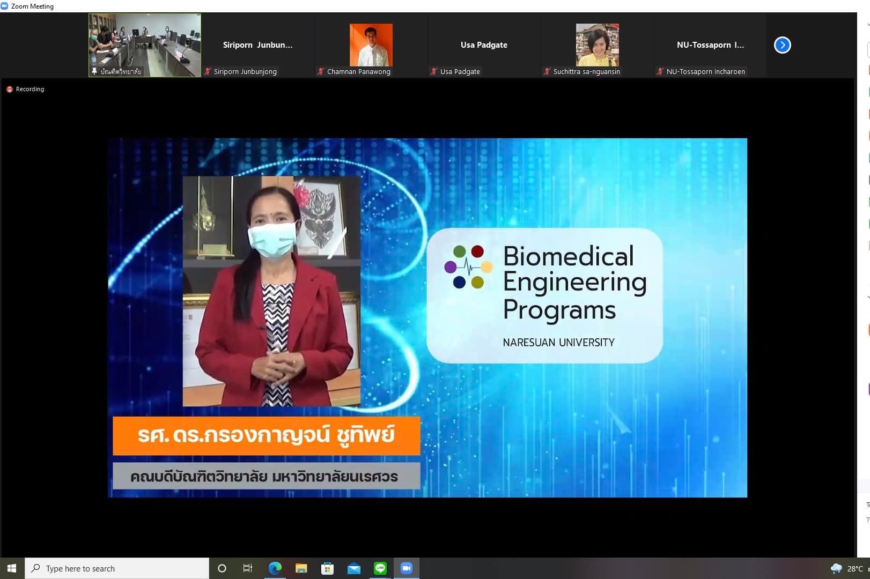870x579 pixels.
Task: Open Cortana circle icon in taskbar
Action: 222,568
